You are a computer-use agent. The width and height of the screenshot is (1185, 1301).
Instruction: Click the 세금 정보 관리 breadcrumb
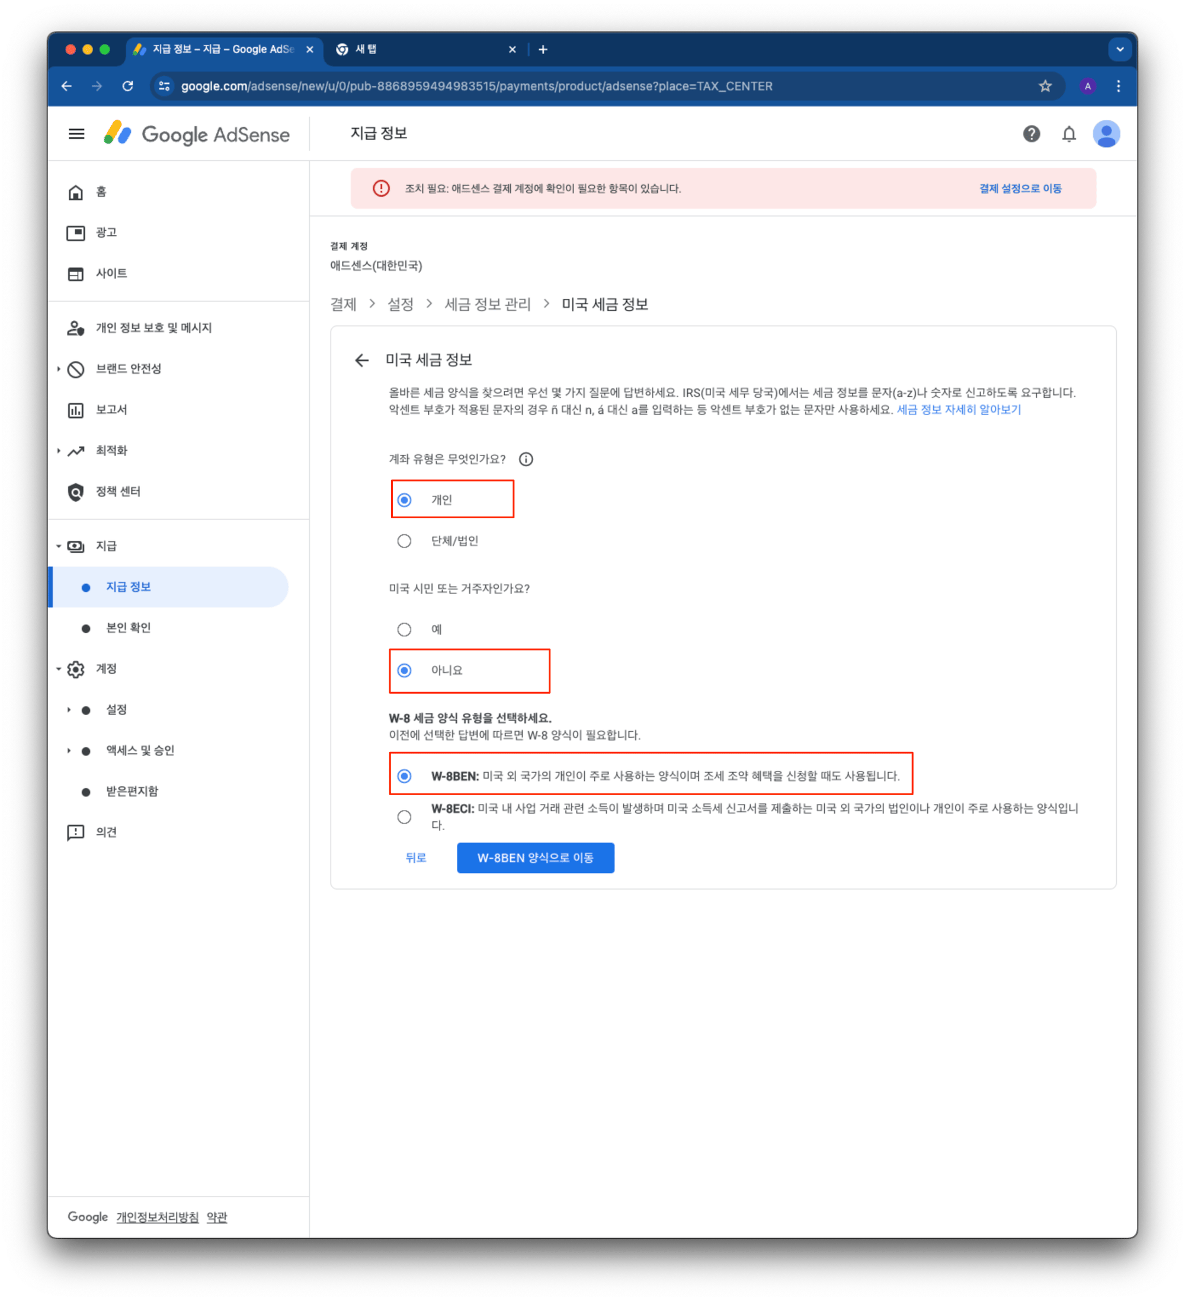[488, 305]
